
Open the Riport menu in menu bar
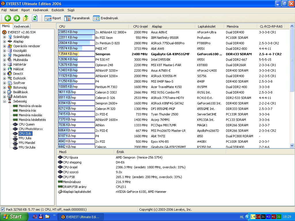coord(25,10)
